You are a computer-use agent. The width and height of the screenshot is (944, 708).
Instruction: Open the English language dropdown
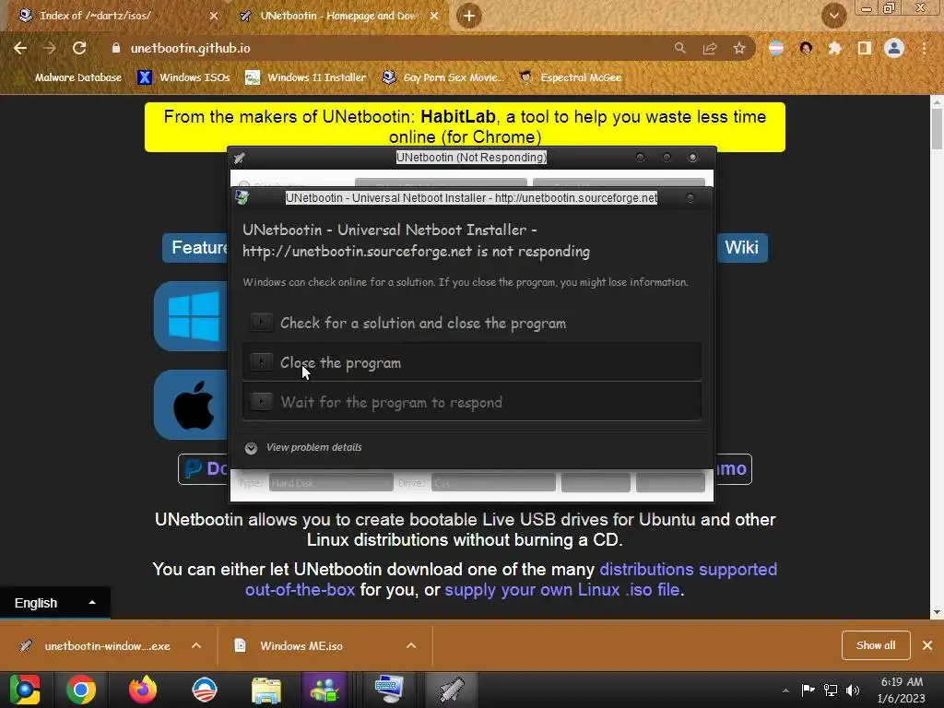[x=54, y=603]
